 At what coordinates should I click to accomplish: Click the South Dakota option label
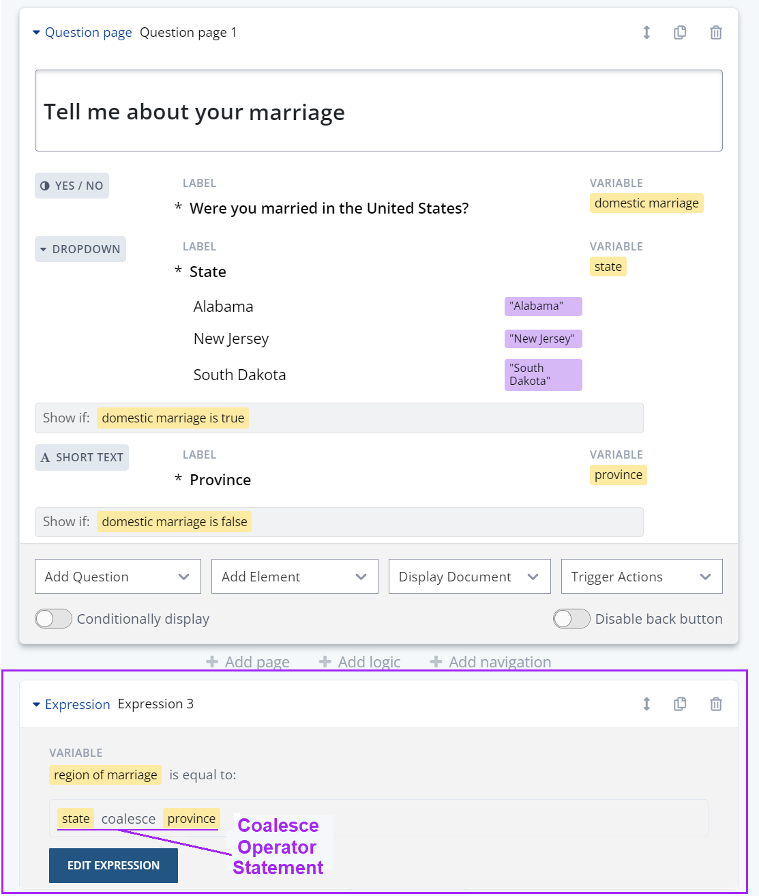point(239,375)
